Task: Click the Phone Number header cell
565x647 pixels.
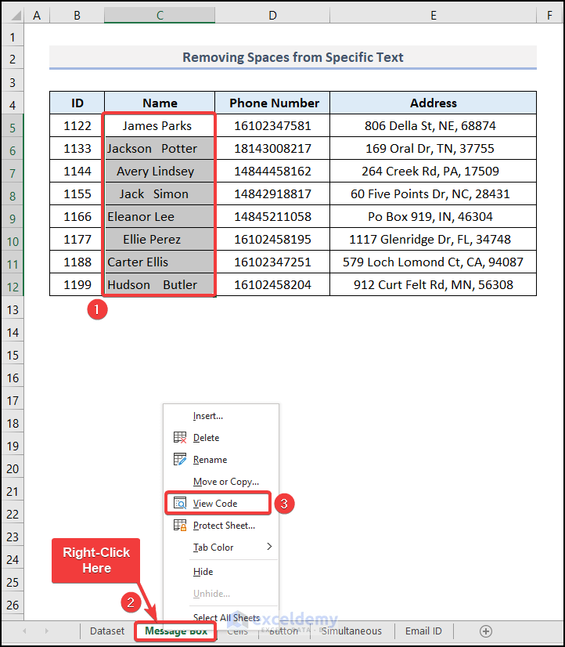Action: (x=272, y=103)
